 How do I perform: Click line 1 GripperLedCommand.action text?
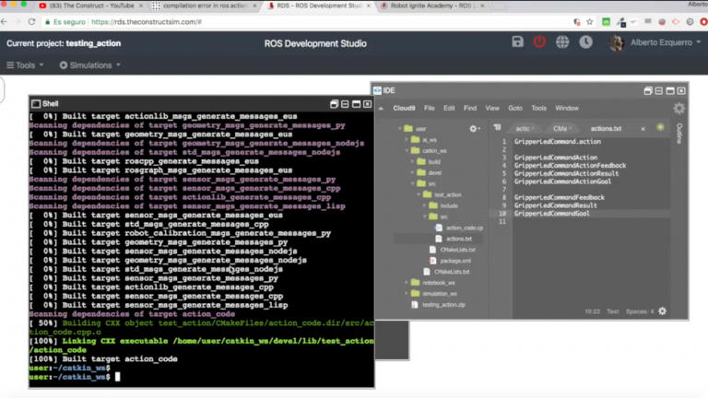(558, 142)
